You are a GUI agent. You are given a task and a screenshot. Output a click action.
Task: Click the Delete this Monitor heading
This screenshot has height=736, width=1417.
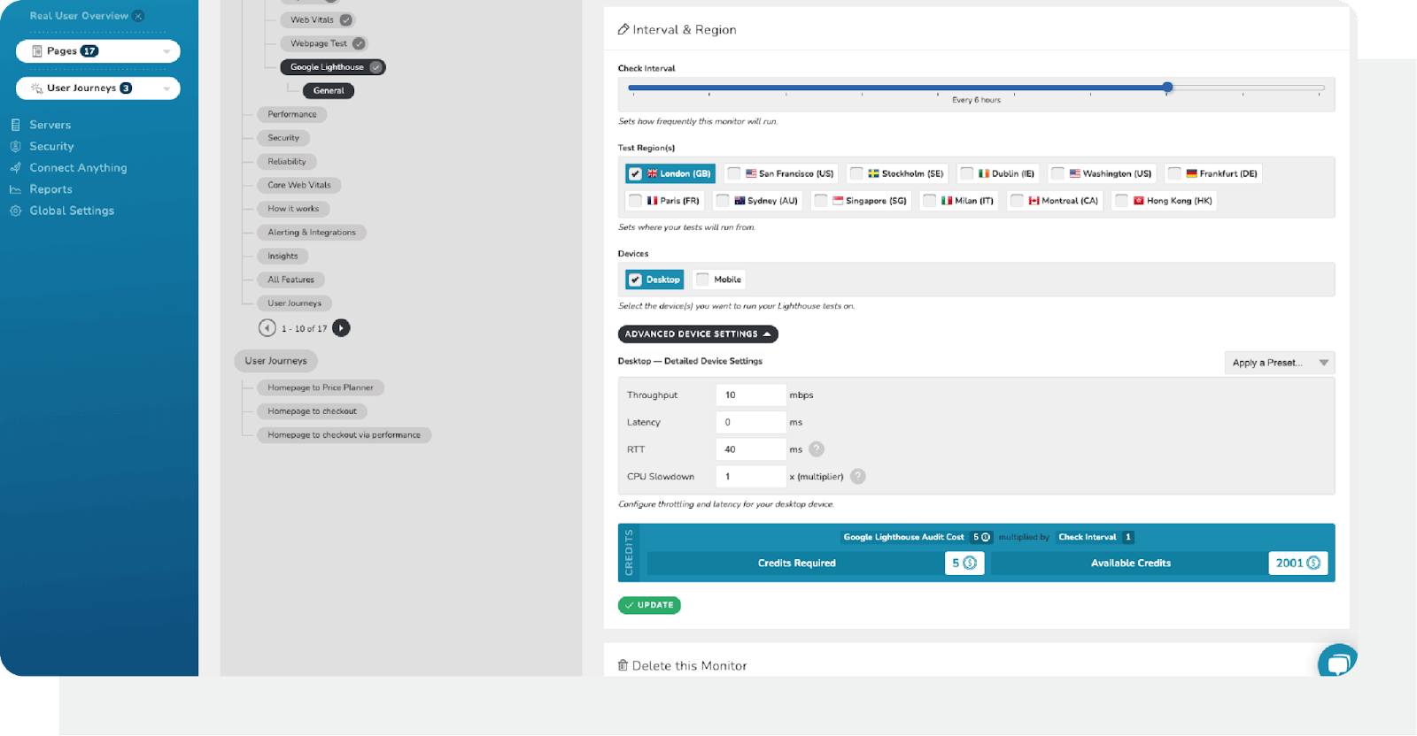coord(689,666)
